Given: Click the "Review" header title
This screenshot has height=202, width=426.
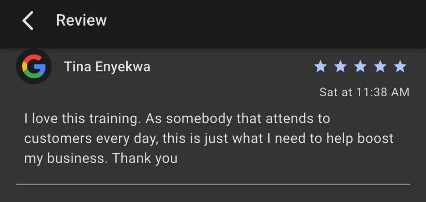Looking at the screenshot, I should tap(81, 20).
